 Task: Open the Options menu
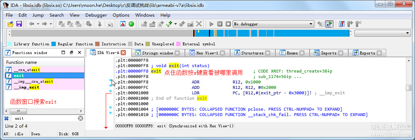[121, 15]
